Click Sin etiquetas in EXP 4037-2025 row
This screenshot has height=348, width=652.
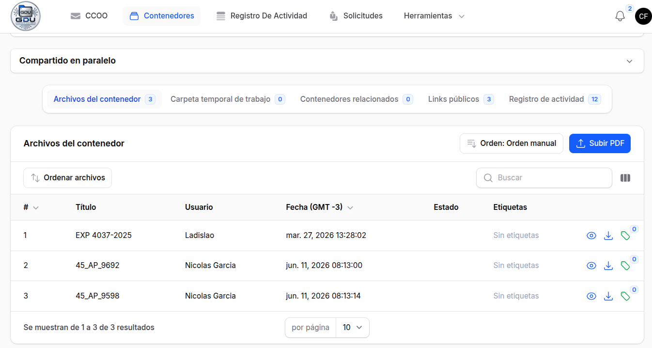pos(516,236)
